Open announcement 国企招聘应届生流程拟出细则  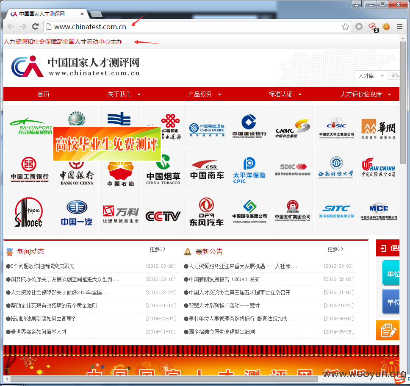pos(222,332)
